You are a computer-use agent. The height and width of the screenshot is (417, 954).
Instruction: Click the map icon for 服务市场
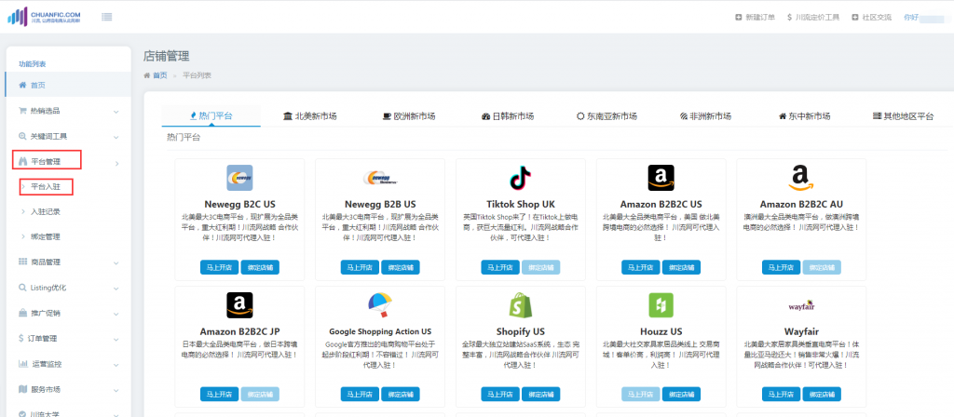[x=22, y=389]
